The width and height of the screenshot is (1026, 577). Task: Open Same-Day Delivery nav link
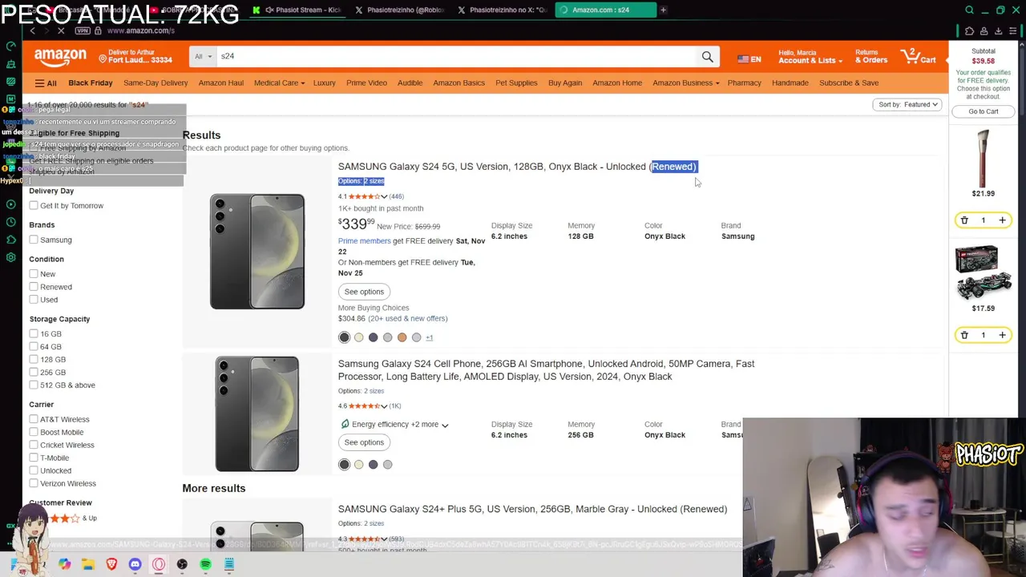pos(156,83)
